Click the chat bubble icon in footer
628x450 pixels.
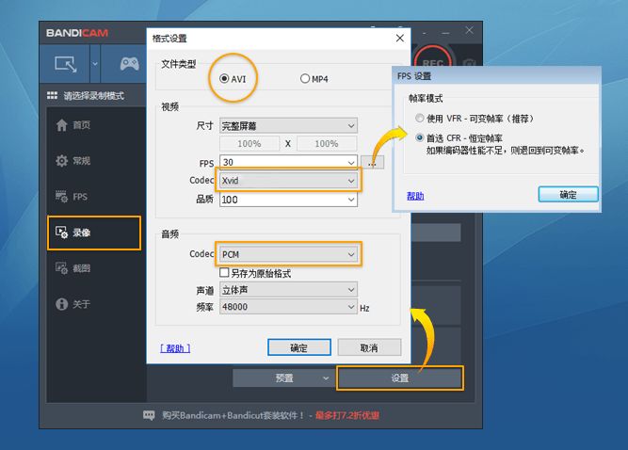[x=149, y=415]
